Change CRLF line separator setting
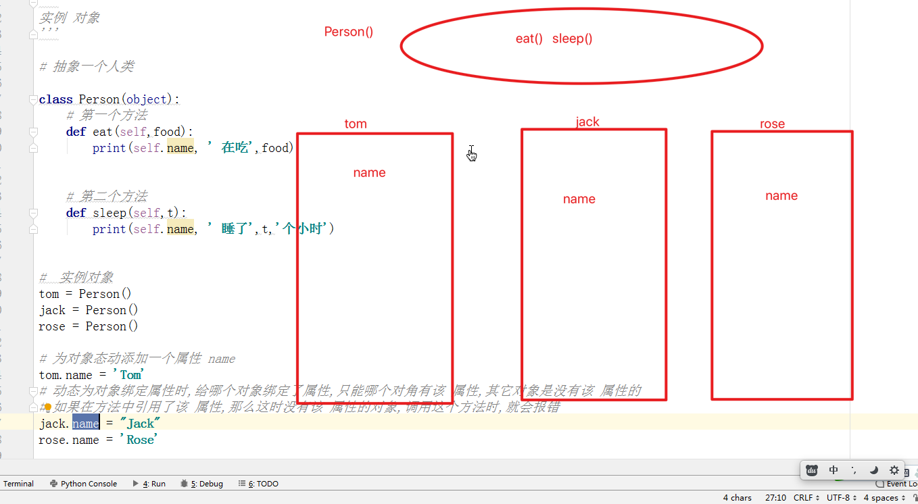Screen dimensions: 918x504 click(806, 498)
